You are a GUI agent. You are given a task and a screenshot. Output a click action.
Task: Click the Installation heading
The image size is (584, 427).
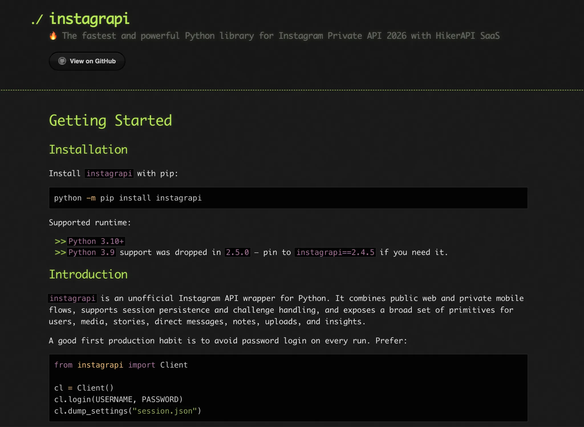[x=88, y=149]
